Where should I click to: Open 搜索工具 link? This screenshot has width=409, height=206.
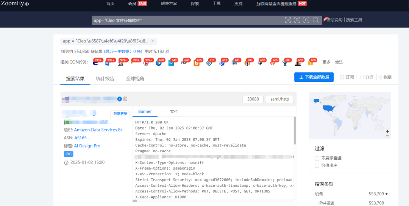coord(354,20)
